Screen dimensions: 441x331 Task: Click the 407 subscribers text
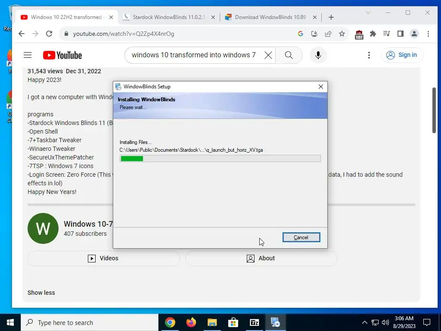[85, 234]
